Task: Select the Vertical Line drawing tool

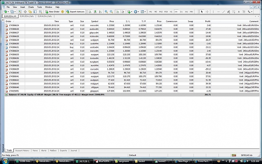Action: [213, 12]
